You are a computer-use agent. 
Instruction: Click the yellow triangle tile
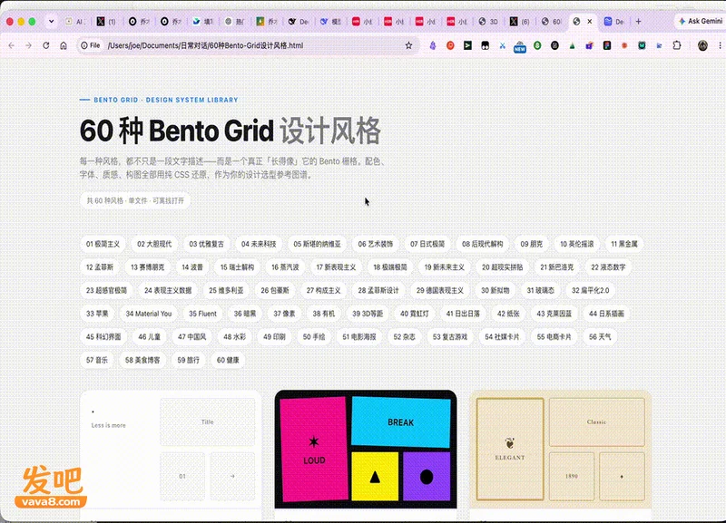375,477
